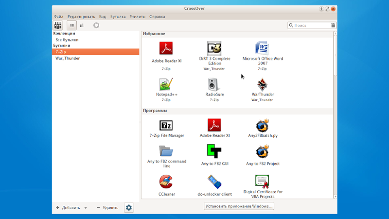Click the Удалить button
Image resolution: width=389 pixels, height=219 pixels.
click(107, 208)
